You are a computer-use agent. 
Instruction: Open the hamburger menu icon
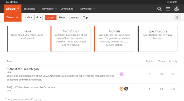click(168, 9)
